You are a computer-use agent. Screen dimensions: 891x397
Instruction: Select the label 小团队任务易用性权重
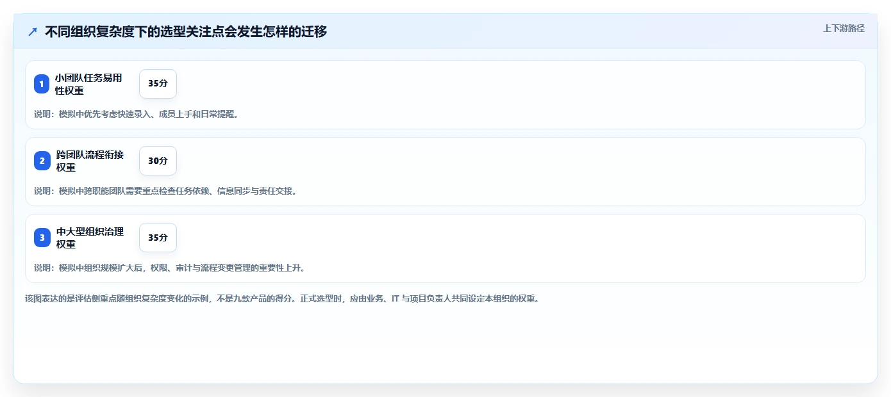[88, 84]
